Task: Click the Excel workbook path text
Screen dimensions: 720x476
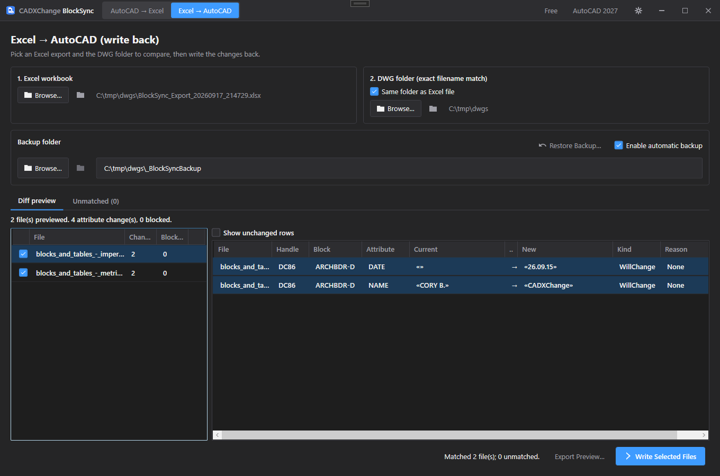Action: point(178,95)
